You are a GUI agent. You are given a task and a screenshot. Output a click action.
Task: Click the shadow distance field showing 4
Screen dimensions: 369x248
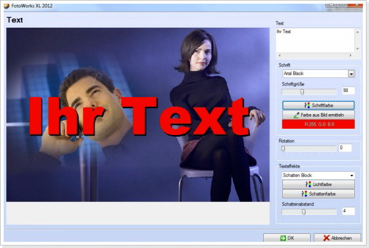pos(348,211)
